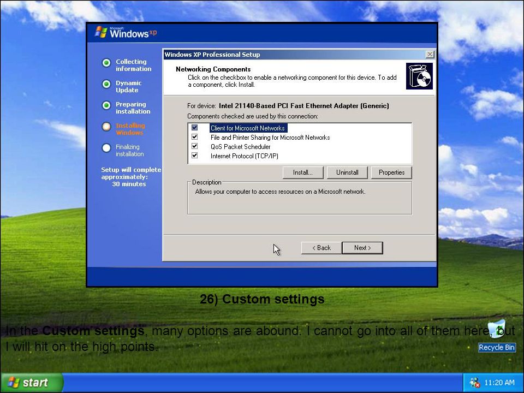
Task: Click the network tray icon
Action: (x=474, y=383)
